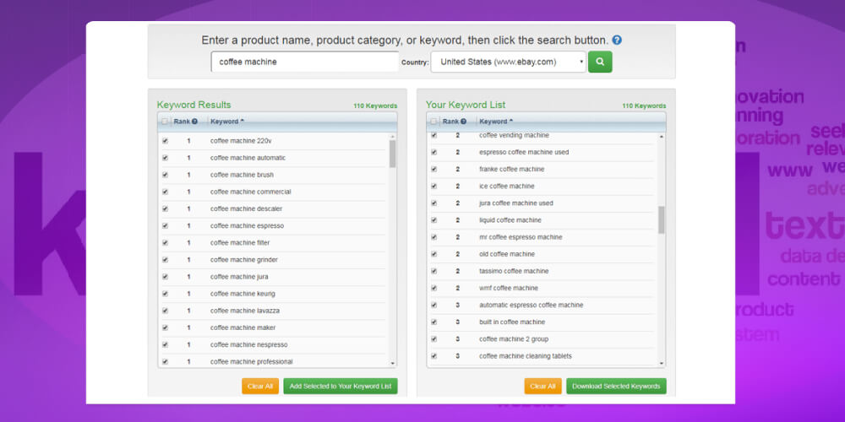The height and width of the screenshot is (422, 845).
Task: Uncheck the franke coffee machine checkbox
Action: [x=433, y=169]
